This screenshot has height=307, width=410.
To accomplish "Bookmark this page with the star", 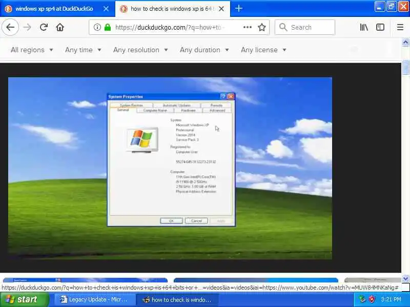I will pos(262,27).
